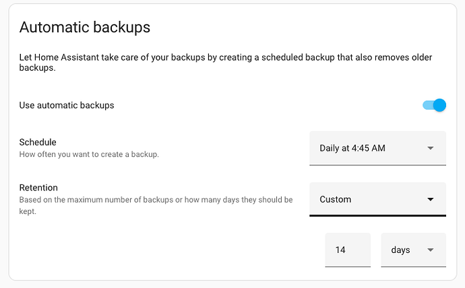The image size is (465, 288).
Task: Click the 'days' text in unit selector
Action: coord(400,250)
